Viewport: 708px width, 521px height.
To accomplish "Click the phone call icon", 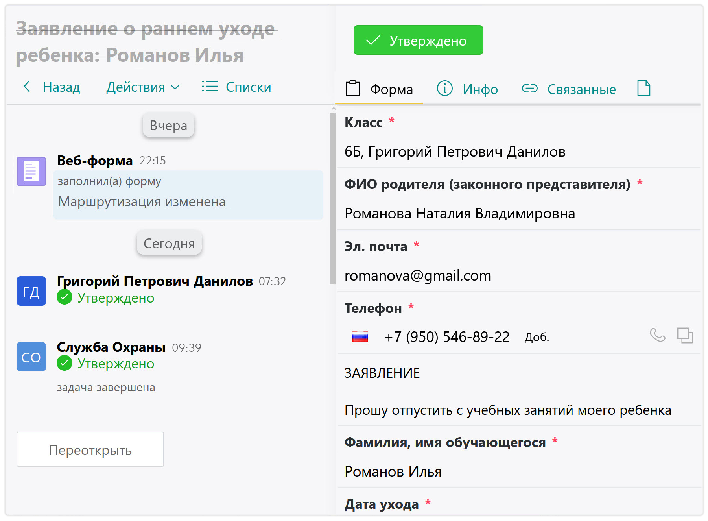I will [x=657, y=335].
